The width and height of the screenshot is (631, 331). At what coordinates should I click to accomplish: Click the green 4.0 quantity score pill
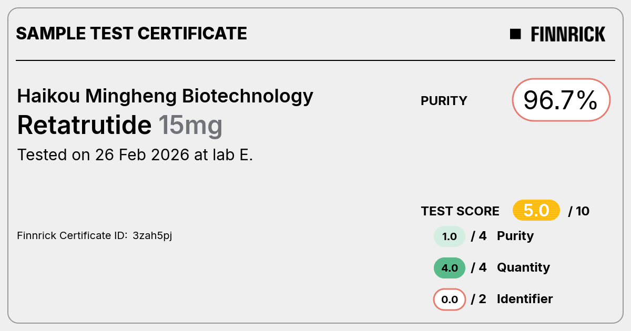point(449,268)
